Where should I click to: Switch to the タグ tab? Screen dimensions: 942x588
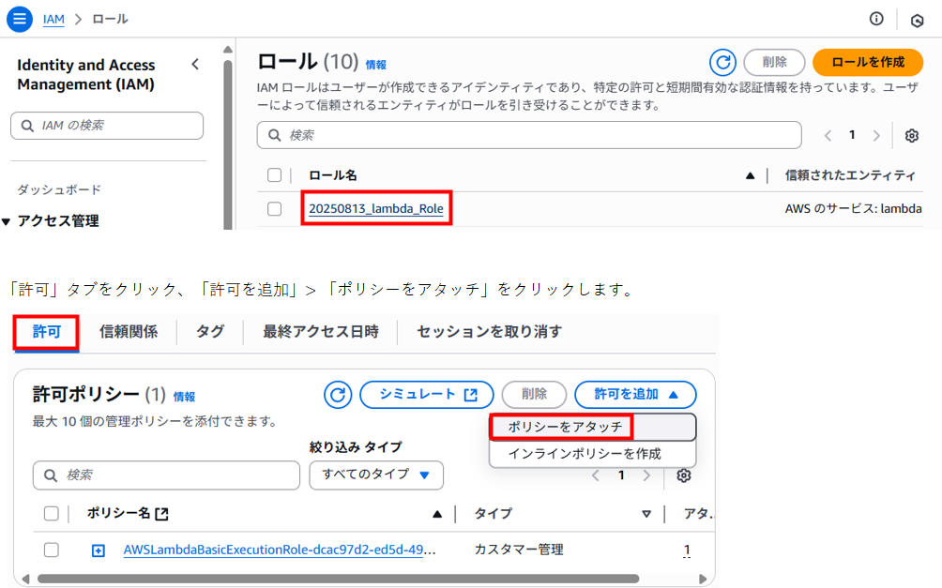pos(209,332)
